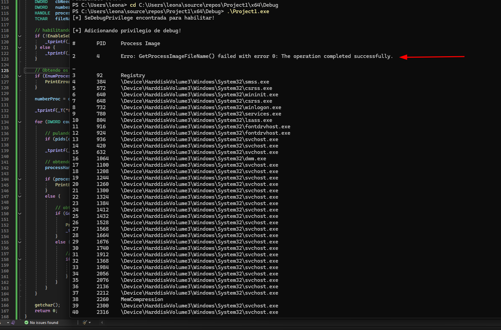Collapse the EnumProcesses if block at line 126
Screen dimensions: 501x330
coord(20,76)
